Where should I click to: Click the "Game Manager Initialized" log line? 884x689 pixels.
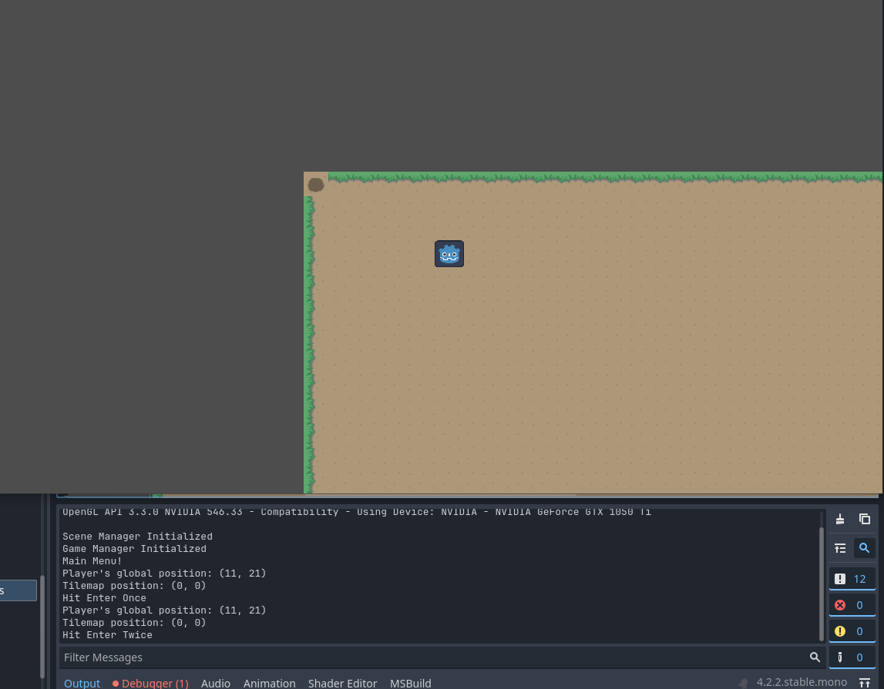[134, 549]
